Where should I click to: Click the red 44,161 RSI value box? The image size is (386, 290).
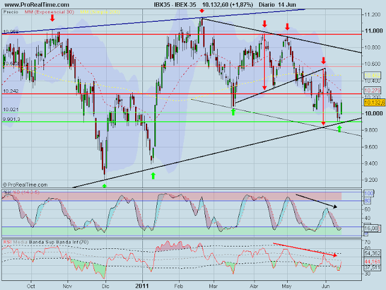point(373,262)
